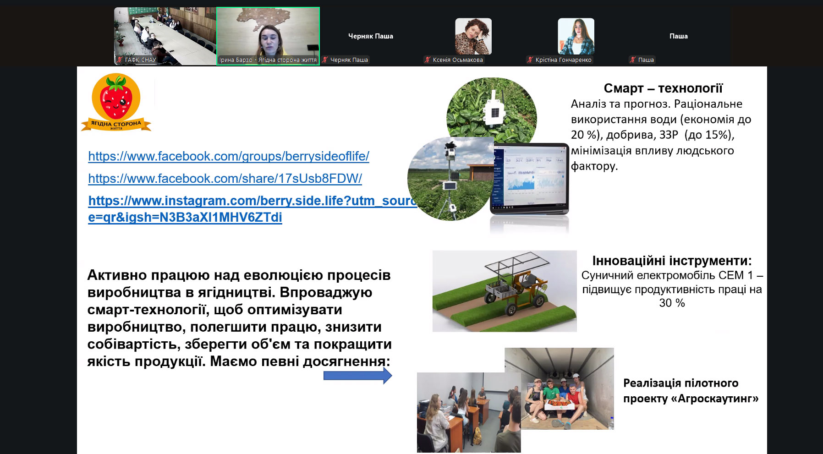Click muted mic icon beside the Паша label

(633, 60)
